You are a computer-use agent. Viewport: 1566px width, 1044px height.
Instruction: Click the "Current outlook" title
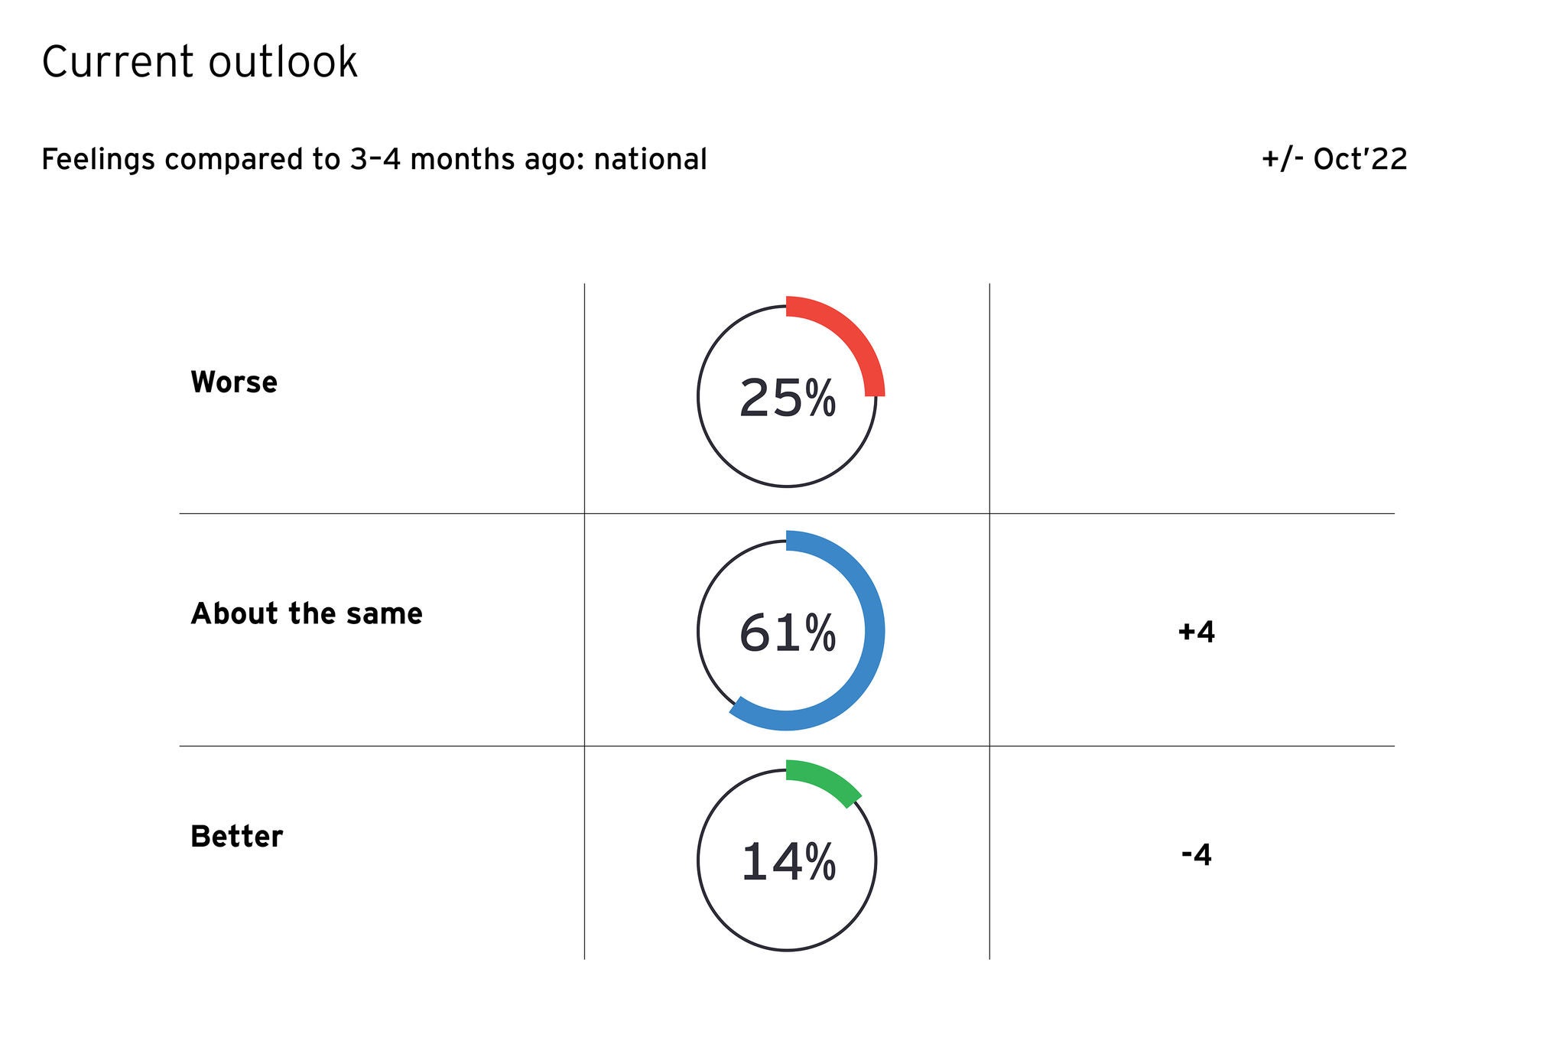click(x=200, y=63)
